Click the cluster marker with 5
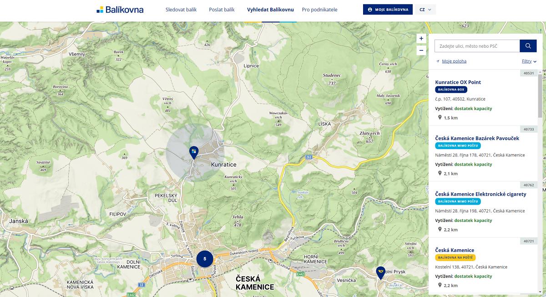 point(205,258)
